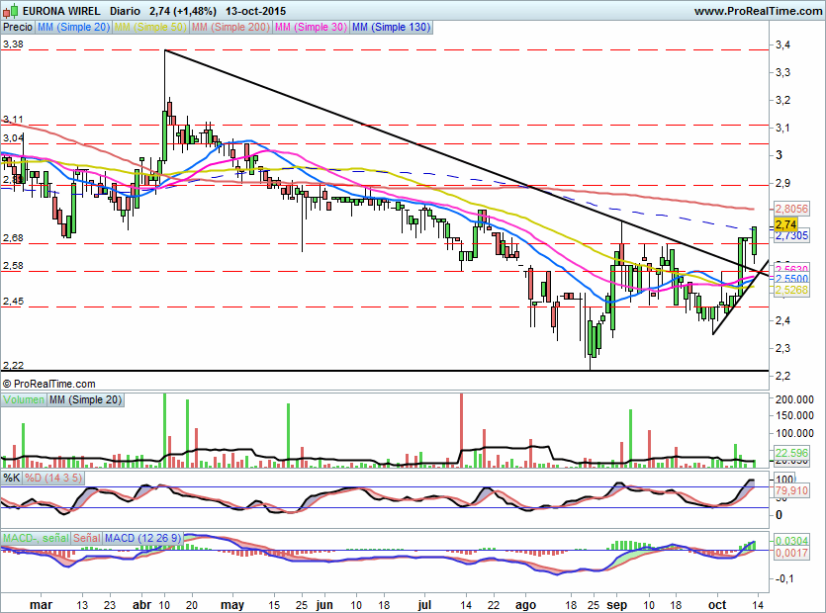Click the 3,11 horizontal level label
The image size is (826, 613).
click(13, 120)
